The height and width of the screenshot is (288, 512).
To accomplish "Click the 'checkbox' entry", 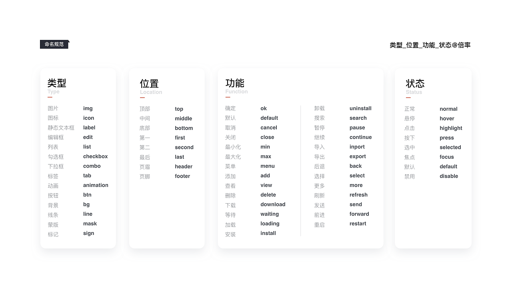I will (96, 156).
